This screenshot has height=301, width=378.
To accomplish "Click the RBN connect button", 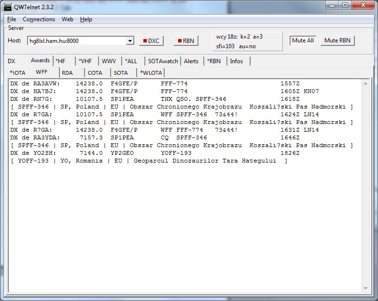I will tap(184, 41).
